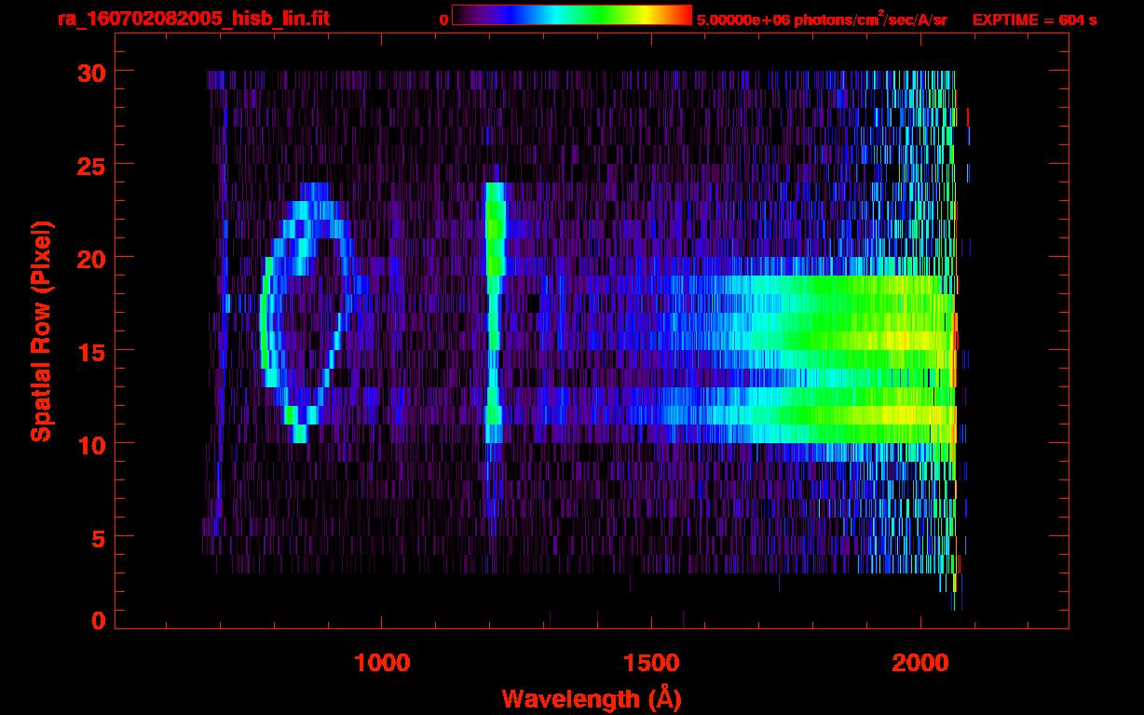The image size is (1144, 715).
Task: Click the rainbow color scale bar
Action: [572, 15]
